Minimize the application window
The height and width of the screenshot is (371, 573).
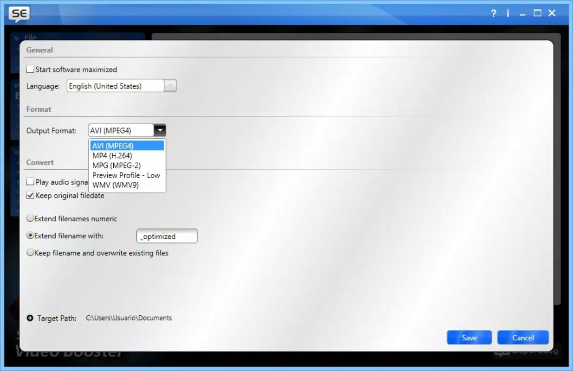[523, 14]
